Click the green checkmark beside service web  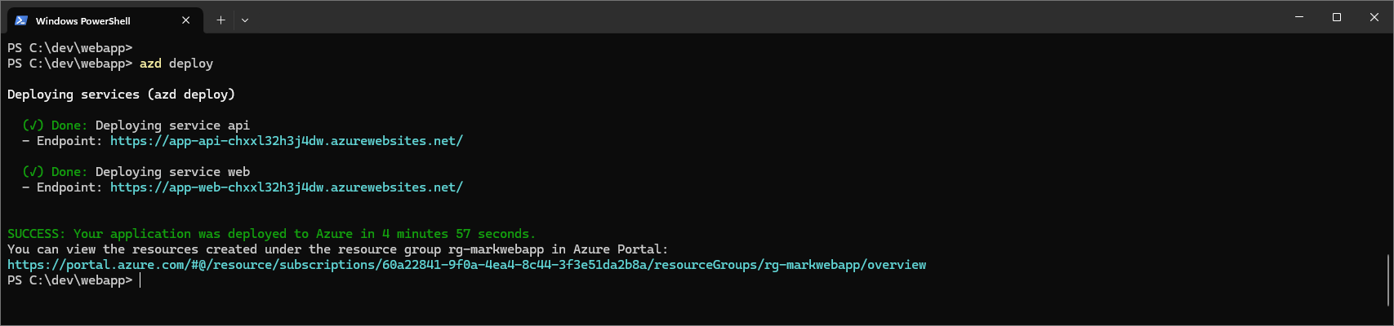point(33,172)
